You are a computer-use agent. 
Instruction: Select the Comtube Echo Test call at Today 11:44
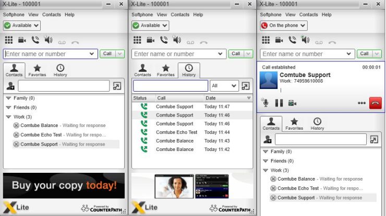(192, 132)
